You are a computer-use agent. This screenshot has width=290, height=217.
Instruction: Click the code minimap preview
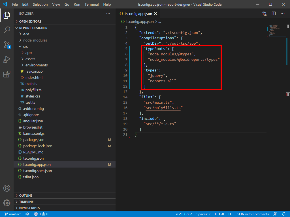(273, 30)
